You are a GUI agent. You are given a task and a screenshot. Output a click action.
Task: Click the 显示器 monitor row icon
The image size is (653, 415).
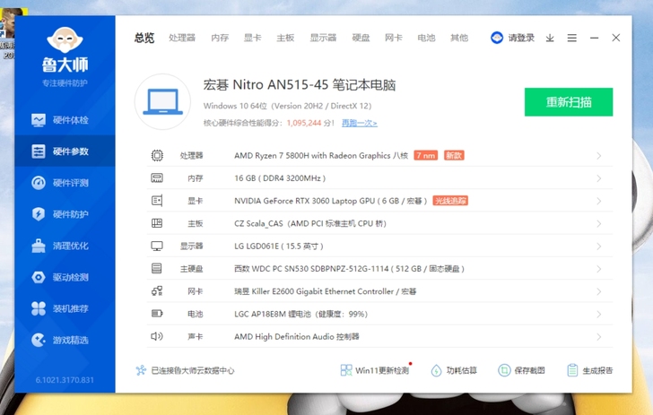[x=157, y=246]
